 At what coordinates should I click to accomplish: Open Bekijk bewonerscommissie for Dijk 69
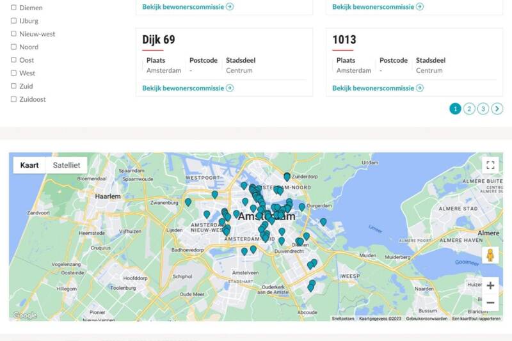[188, 88]
